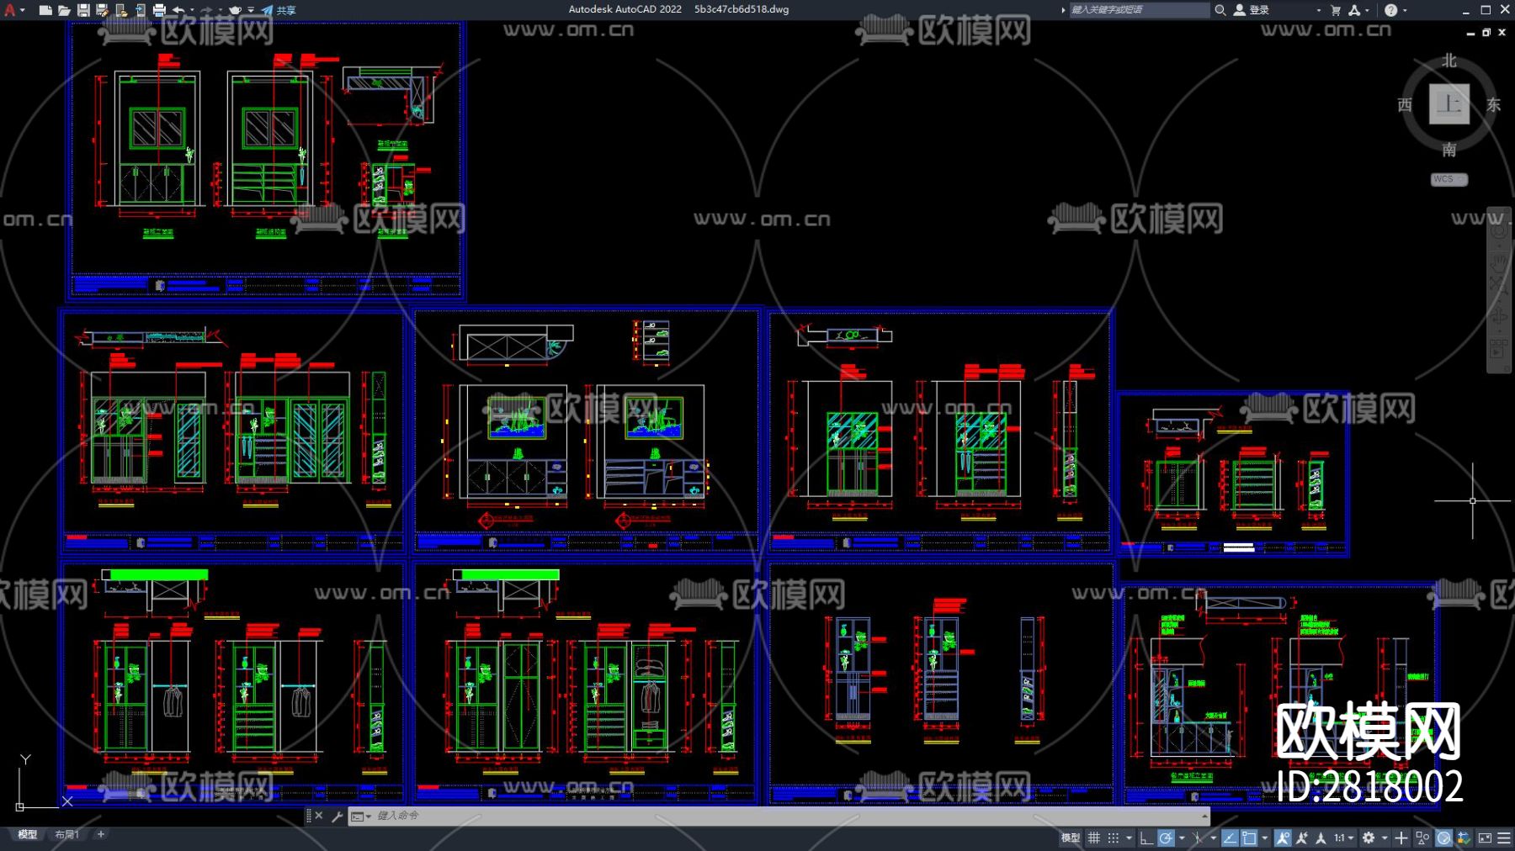Image resolution: width=1515 pixels, height=851 pixels.
Task: Open from Web and Mobile
Action: (x=121, y=10)
